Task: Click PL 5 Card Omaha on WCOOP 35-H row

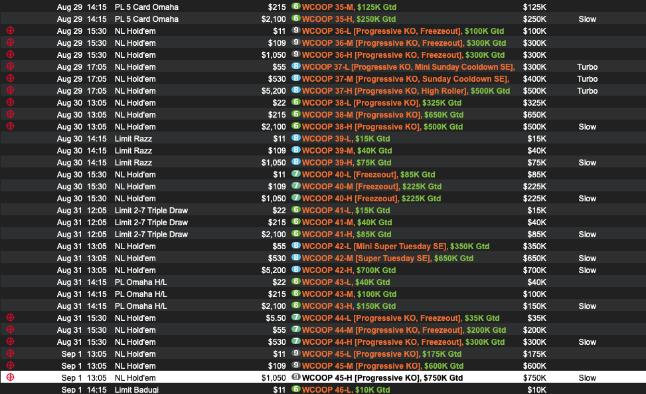Action: 146,19
